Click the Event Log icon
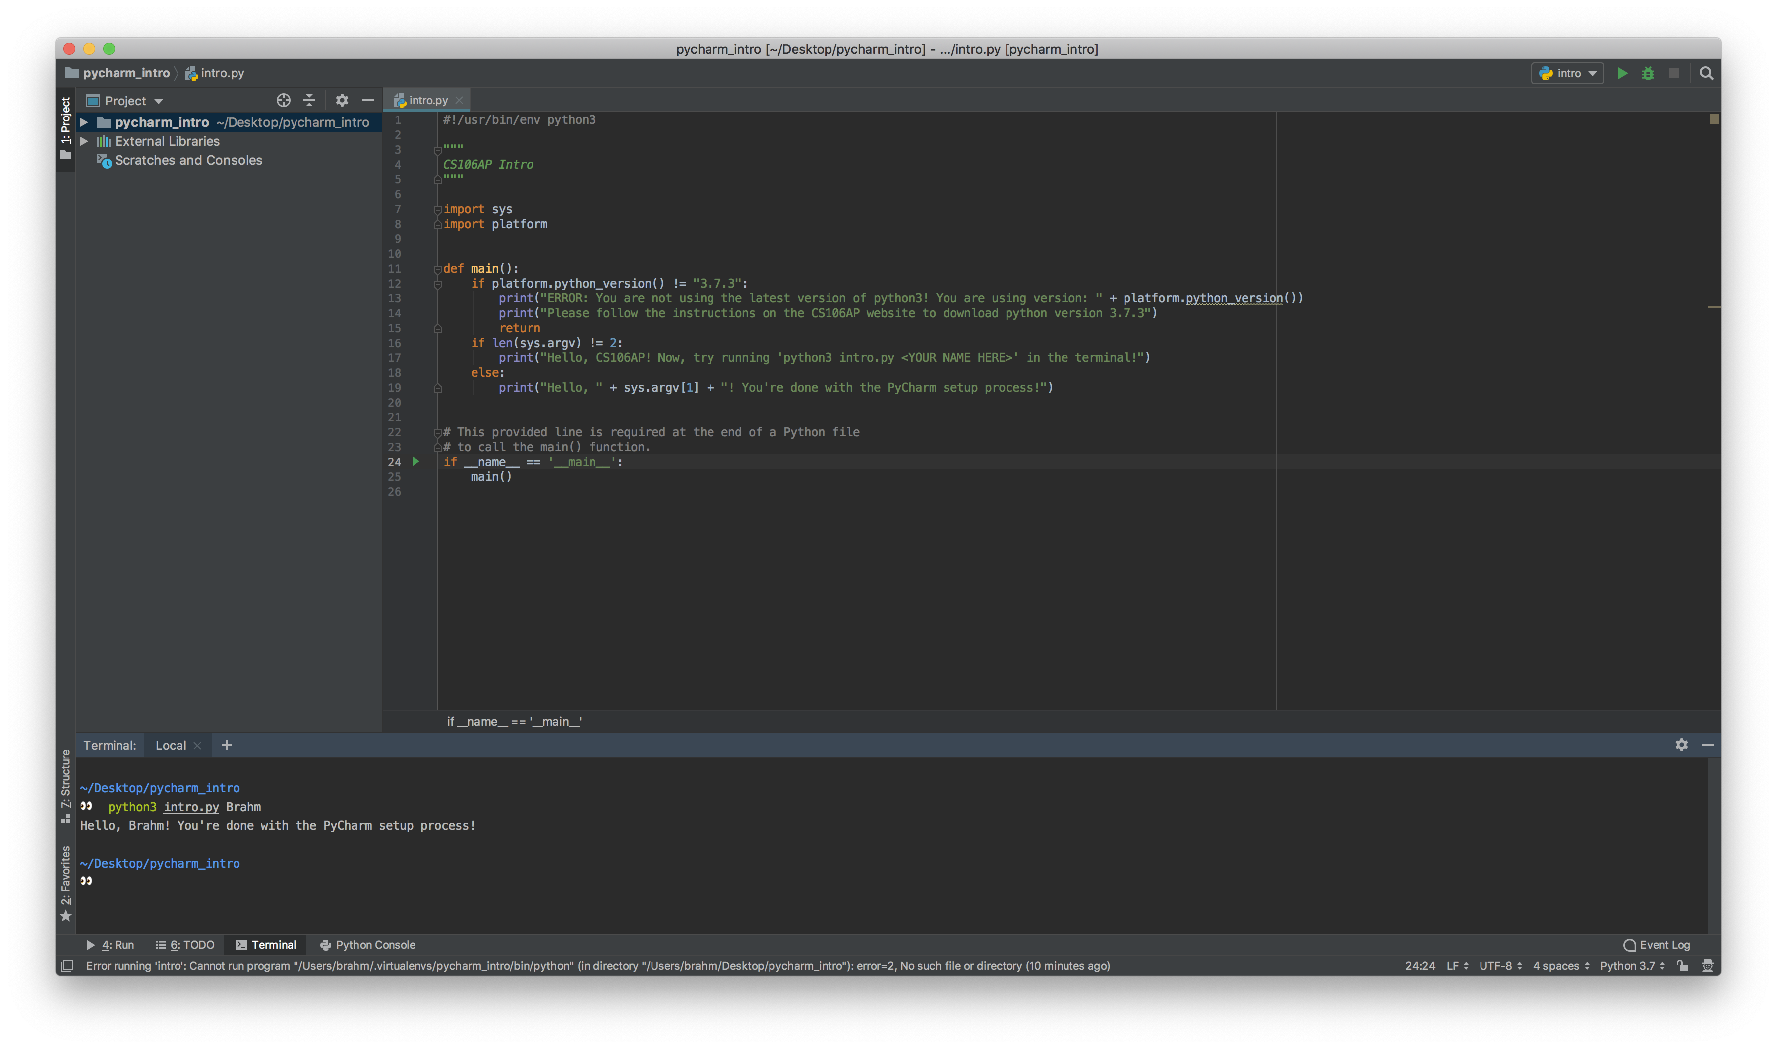The width and height of the screenshot is (1777, 1049). pos(1628,944)
